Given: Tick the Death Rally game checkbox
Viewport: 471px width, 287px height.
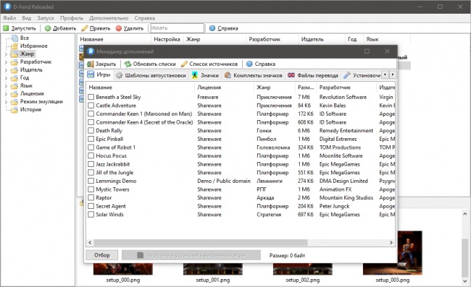Looking at the screenshot, I should click(91, 131).
